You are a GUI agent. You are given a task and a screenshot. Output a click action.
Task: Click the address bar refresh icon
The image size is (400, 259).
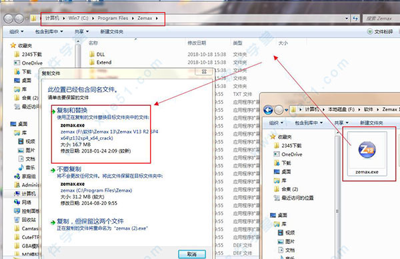click(355, 19)
